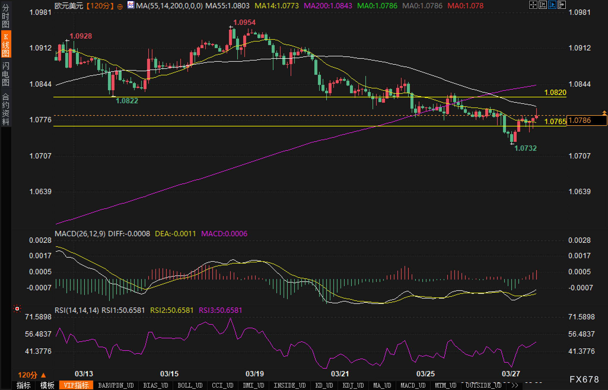The image size is (608, 390).
Task: Click the 模板 templates tab
Action: (47, 385)
